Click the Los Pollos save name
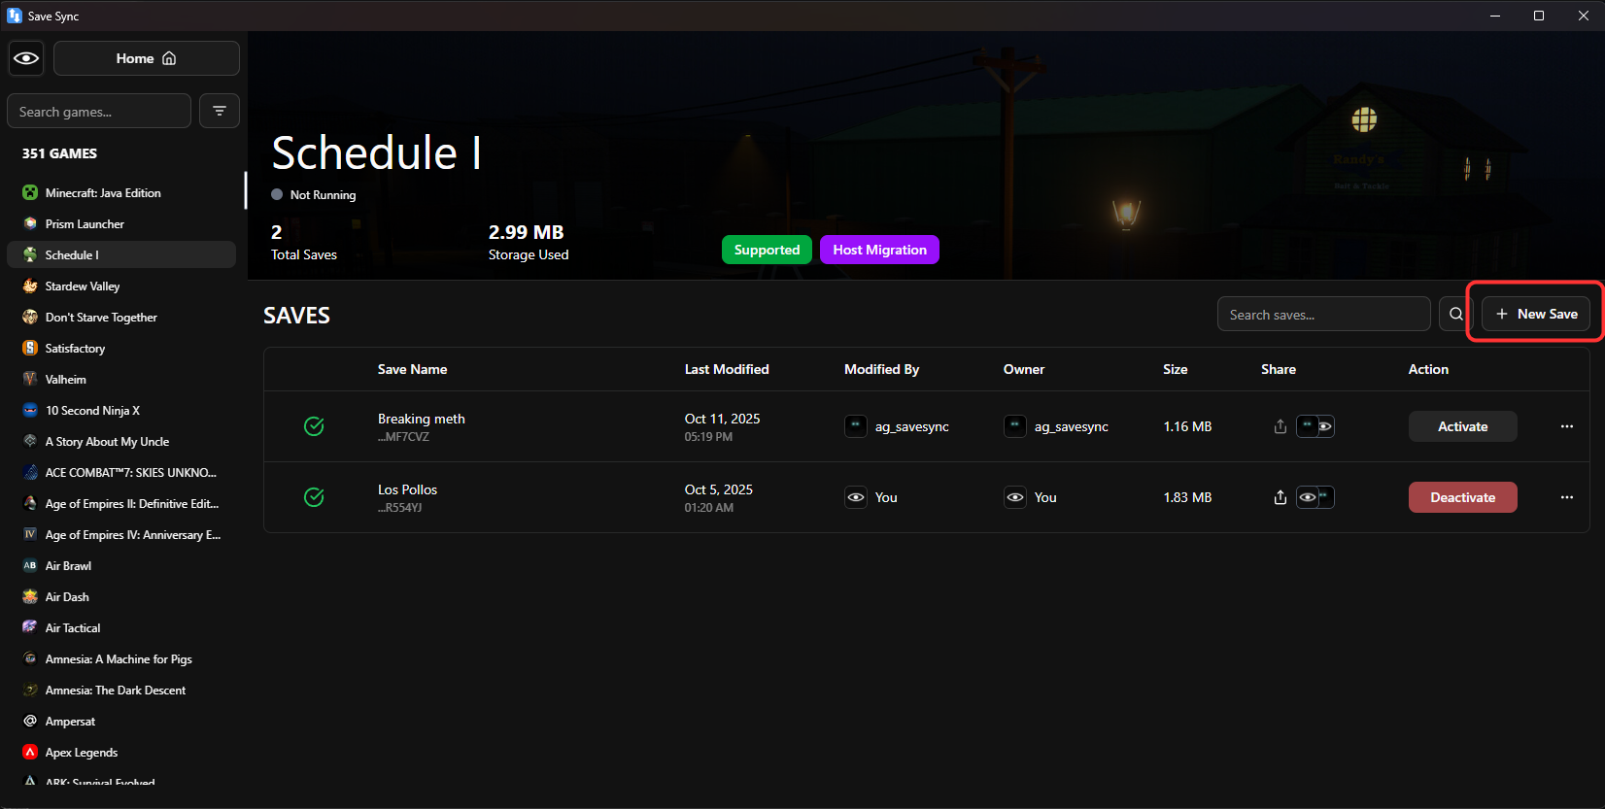The image size is (1605, 809). pos(407,489)
